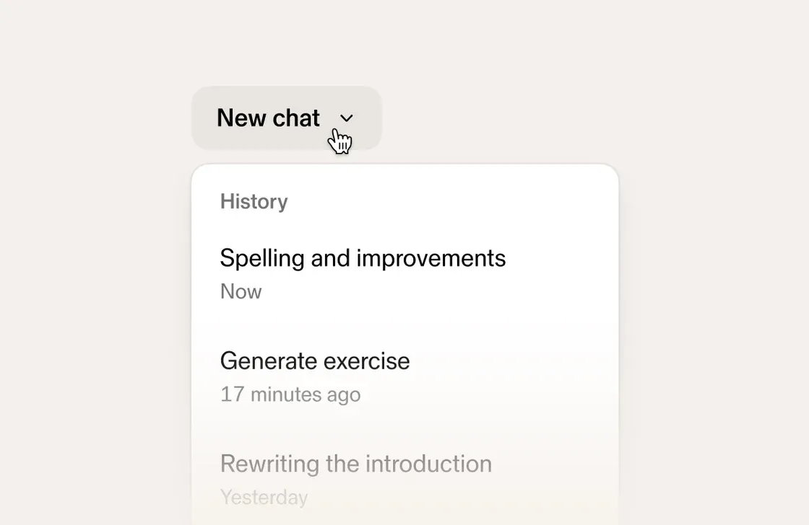Click the word "Spelling" in the first entry

click(x=261, y=258)
